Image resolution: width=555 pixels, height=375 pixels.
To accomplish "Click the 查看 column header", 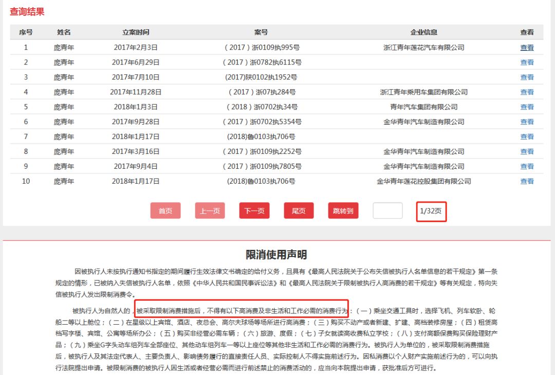I will point(527,32).
